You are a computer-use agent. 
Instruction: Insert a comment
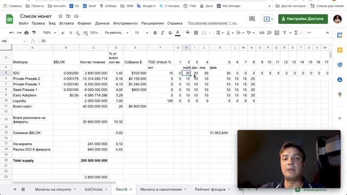tap(269, 32)
